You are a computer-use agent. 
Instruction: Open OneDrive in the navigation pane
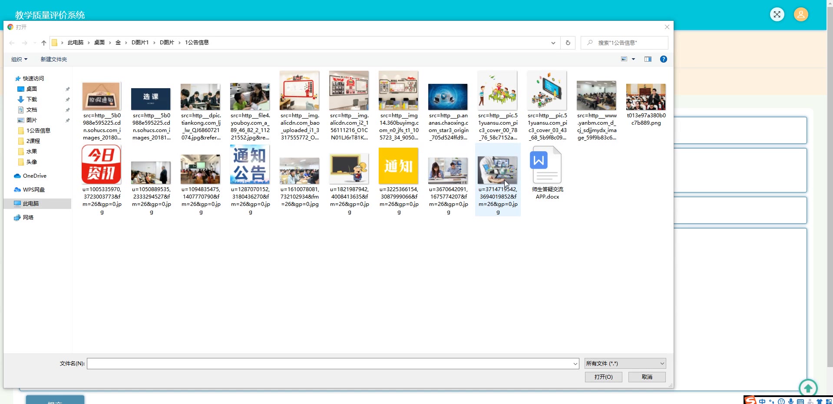pos(34,176)
